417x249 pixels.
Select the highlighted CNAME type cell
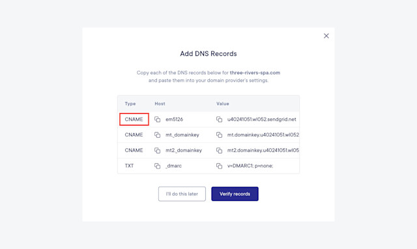coord(134,119)
